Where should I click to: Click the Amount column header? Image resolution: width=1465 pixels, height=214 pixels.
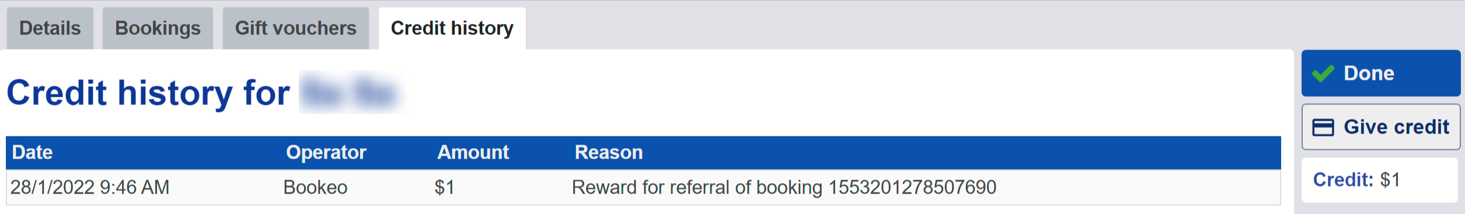click(x=473, y=152)
